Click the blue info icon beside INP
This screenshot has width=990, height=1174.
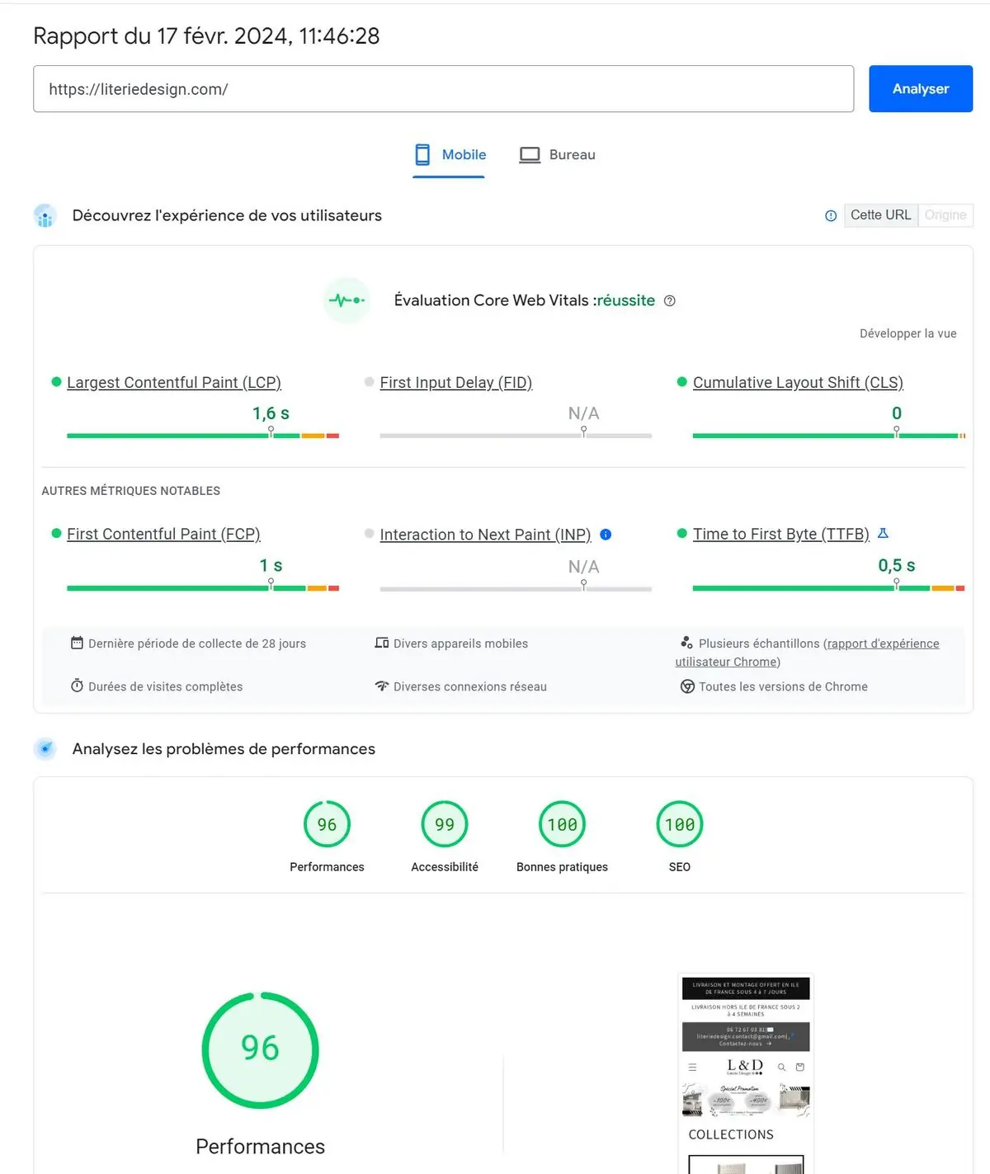(x=606, y=535)
